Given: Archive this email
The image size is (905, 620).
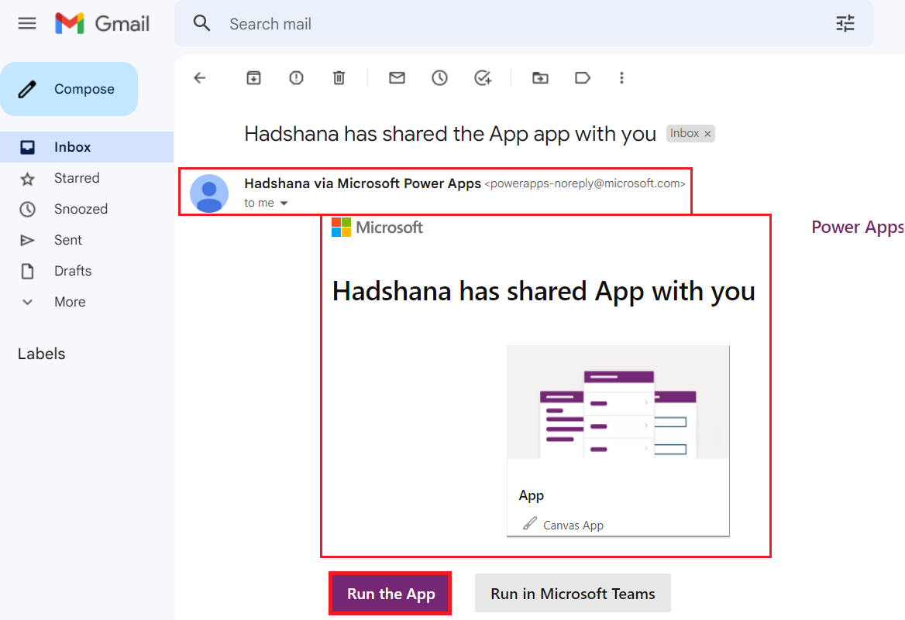Looking at the screenshot, I should (253, 77).
